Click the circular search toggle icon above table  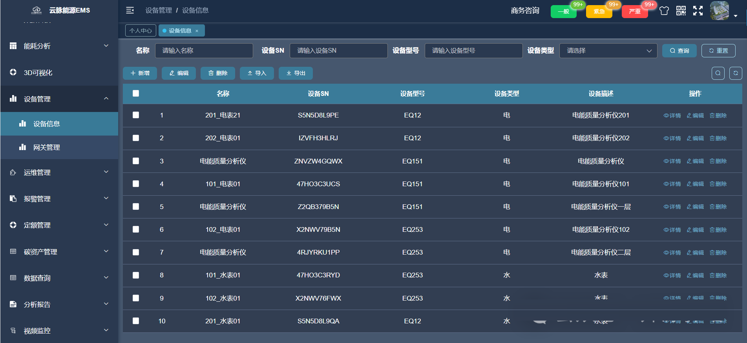718,73
